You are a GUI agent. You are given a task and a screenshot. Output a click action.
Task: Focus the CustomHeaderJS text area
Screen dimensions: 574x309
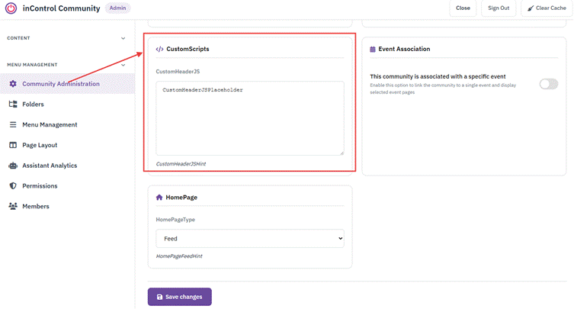point(250,118)
